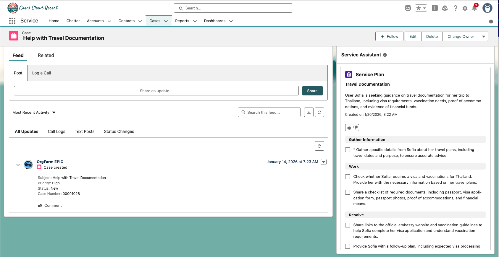Open the Global Actions plus icon
Viewport: 499px width, 257px height.
[x=435, y=8]
